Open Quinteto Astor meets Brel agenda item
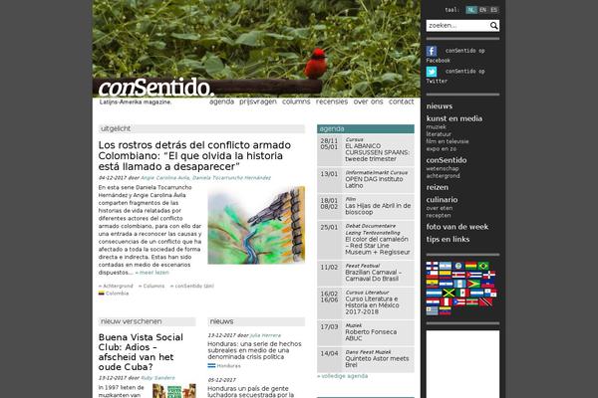This screenshot has height=398, width=598. [x=377, y=361]
